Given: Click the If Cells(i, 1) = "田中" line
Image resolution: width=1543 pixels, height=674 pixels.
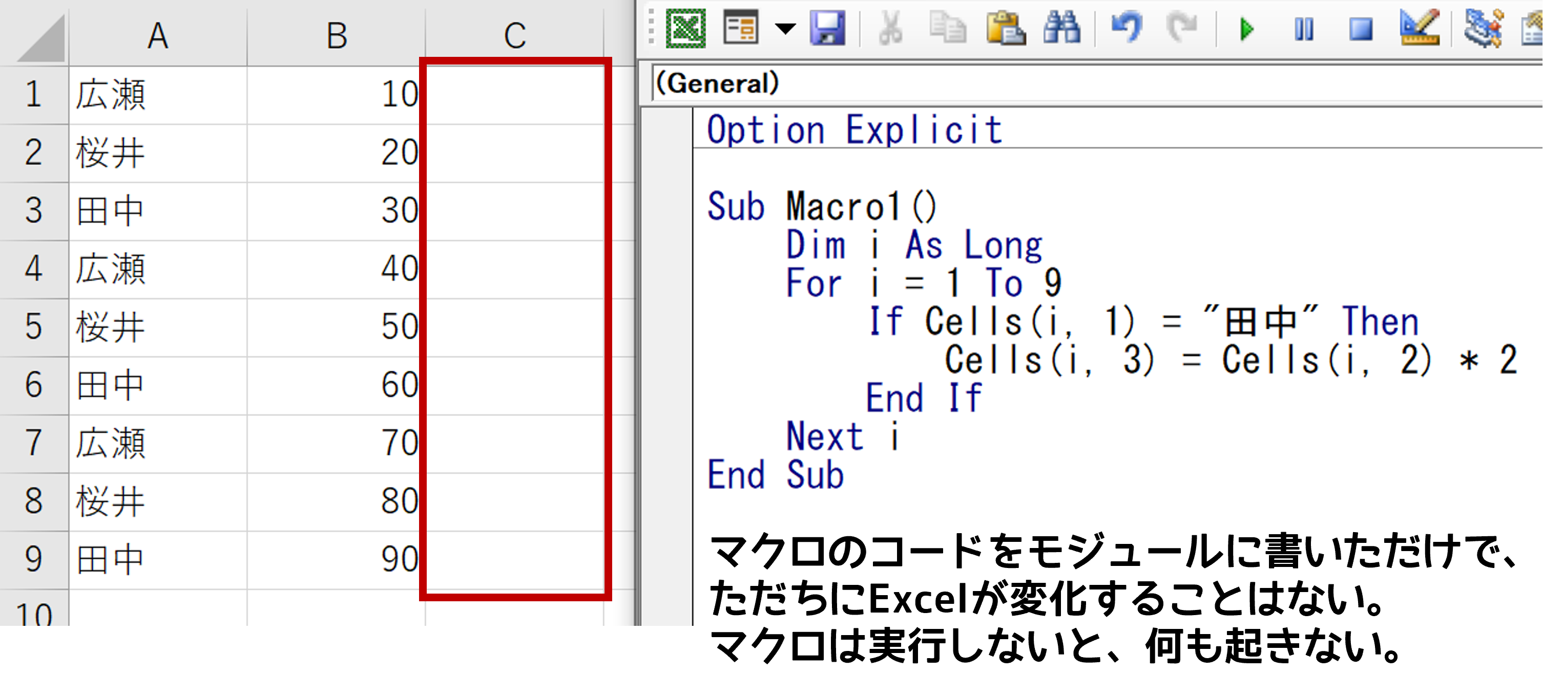Looking at the screenshot, I should (1144, 322).
